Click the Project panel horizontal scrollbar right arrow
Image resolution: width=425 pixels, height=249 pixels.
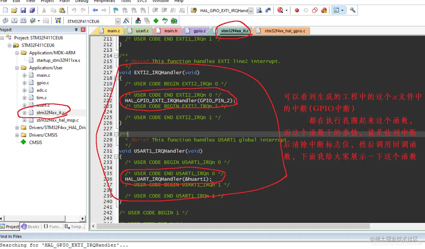pos(83,219)
